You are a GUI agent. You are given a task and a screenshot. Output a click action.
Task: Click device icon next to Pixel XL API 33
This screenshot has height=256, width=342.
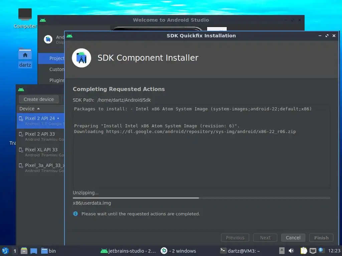(x=21, y=150)
